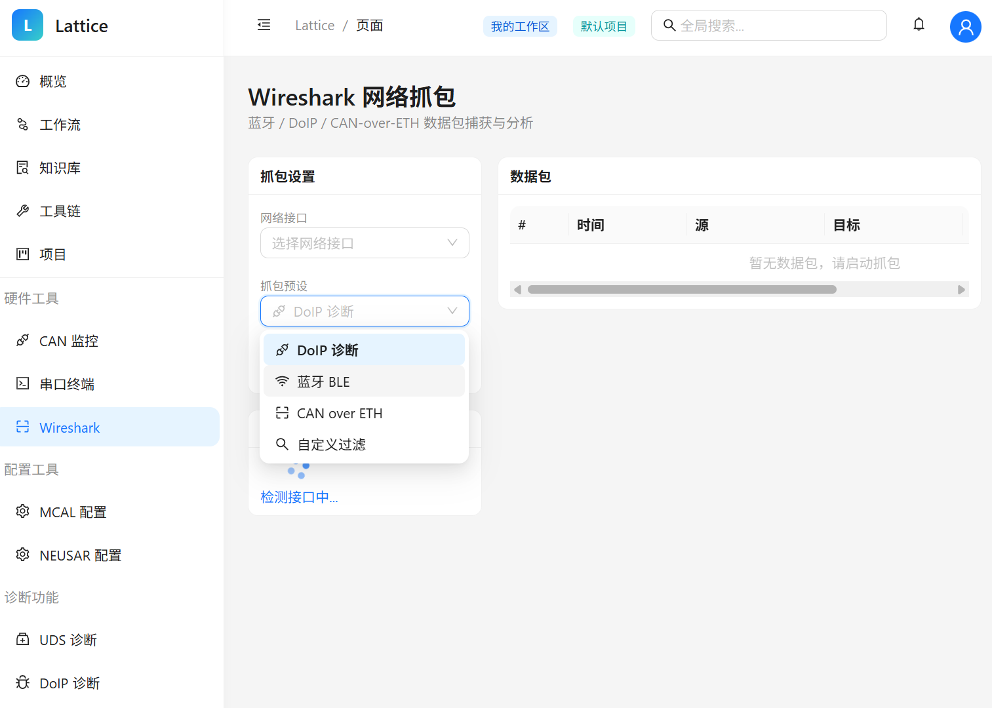Viewport: 992px width, 708px height.
Task: Select 蓝牙 BLE preset option
Action: [364, 381]
